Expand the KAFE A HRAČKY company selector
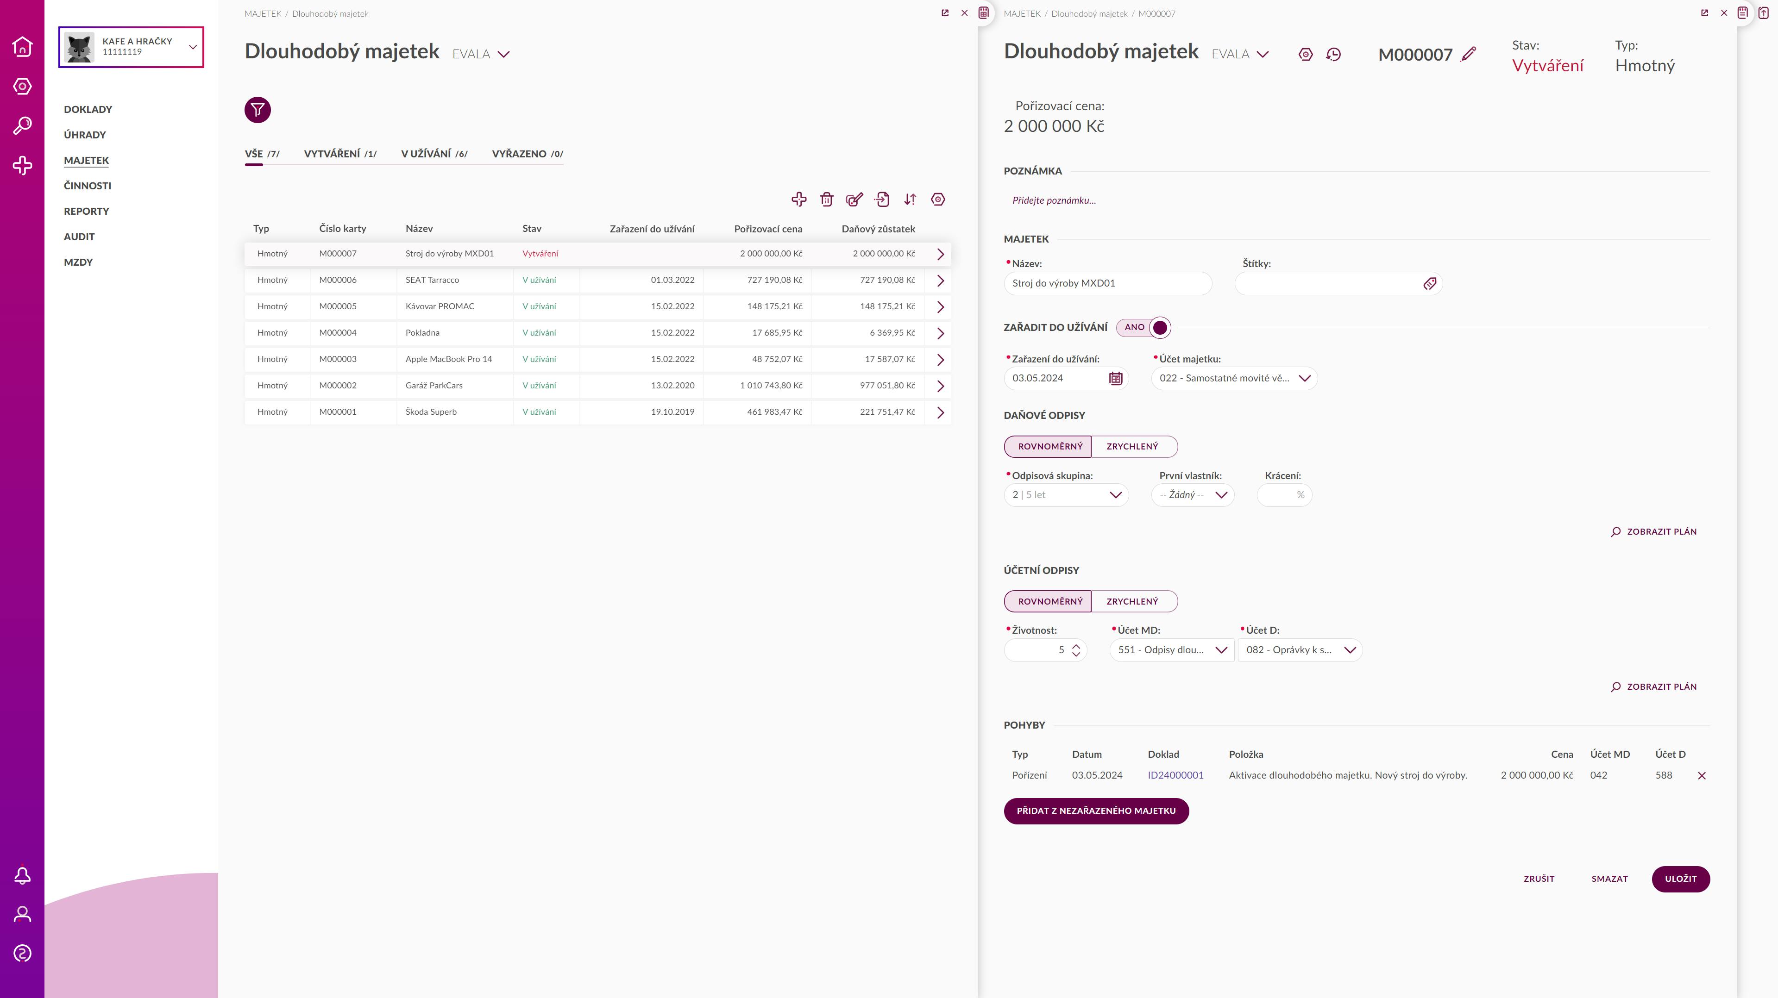 [131, 47]
